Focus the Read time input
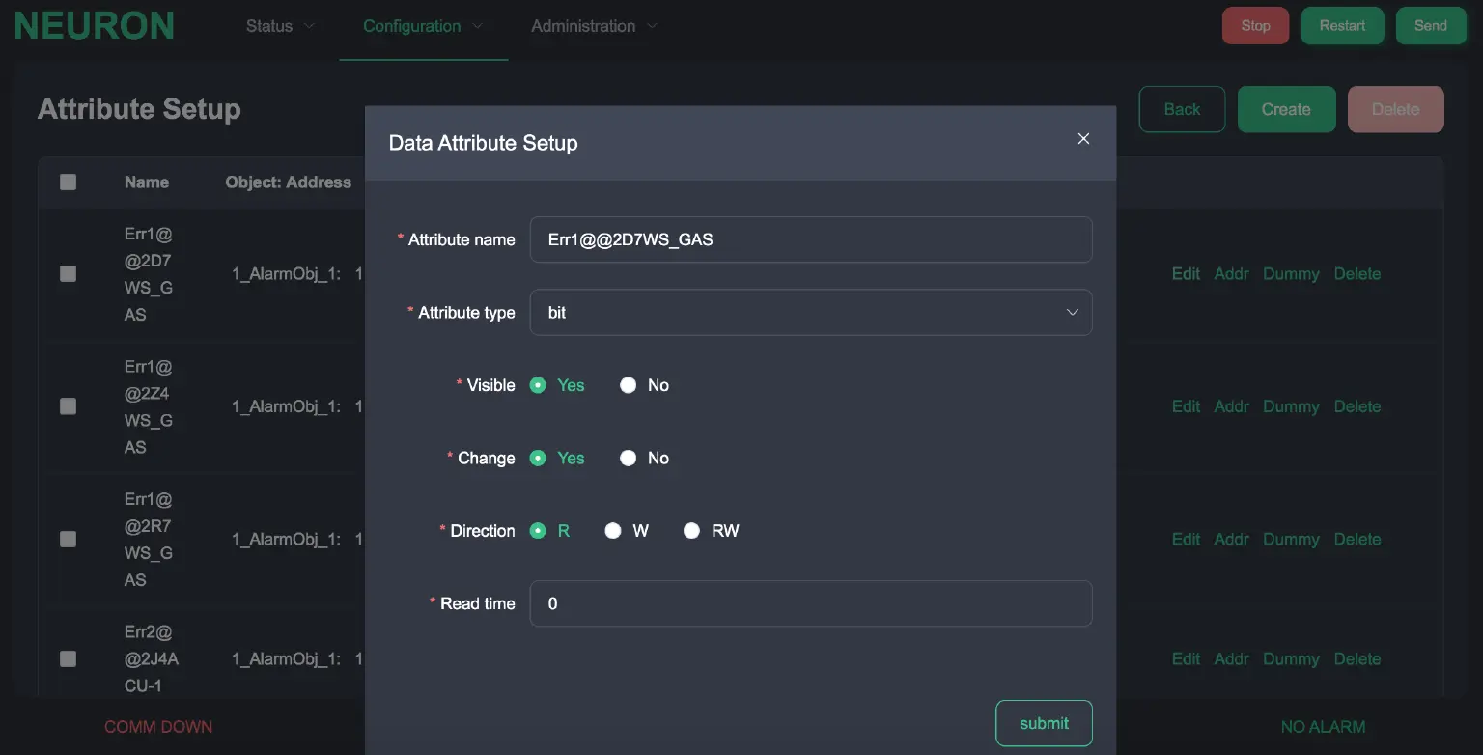1483x755 pixels. pos(810,603)
